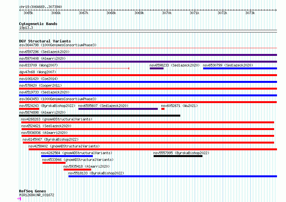
Task: Select the black nsv5874898 (Almarri2020) bar
Action: pos(100,116)
